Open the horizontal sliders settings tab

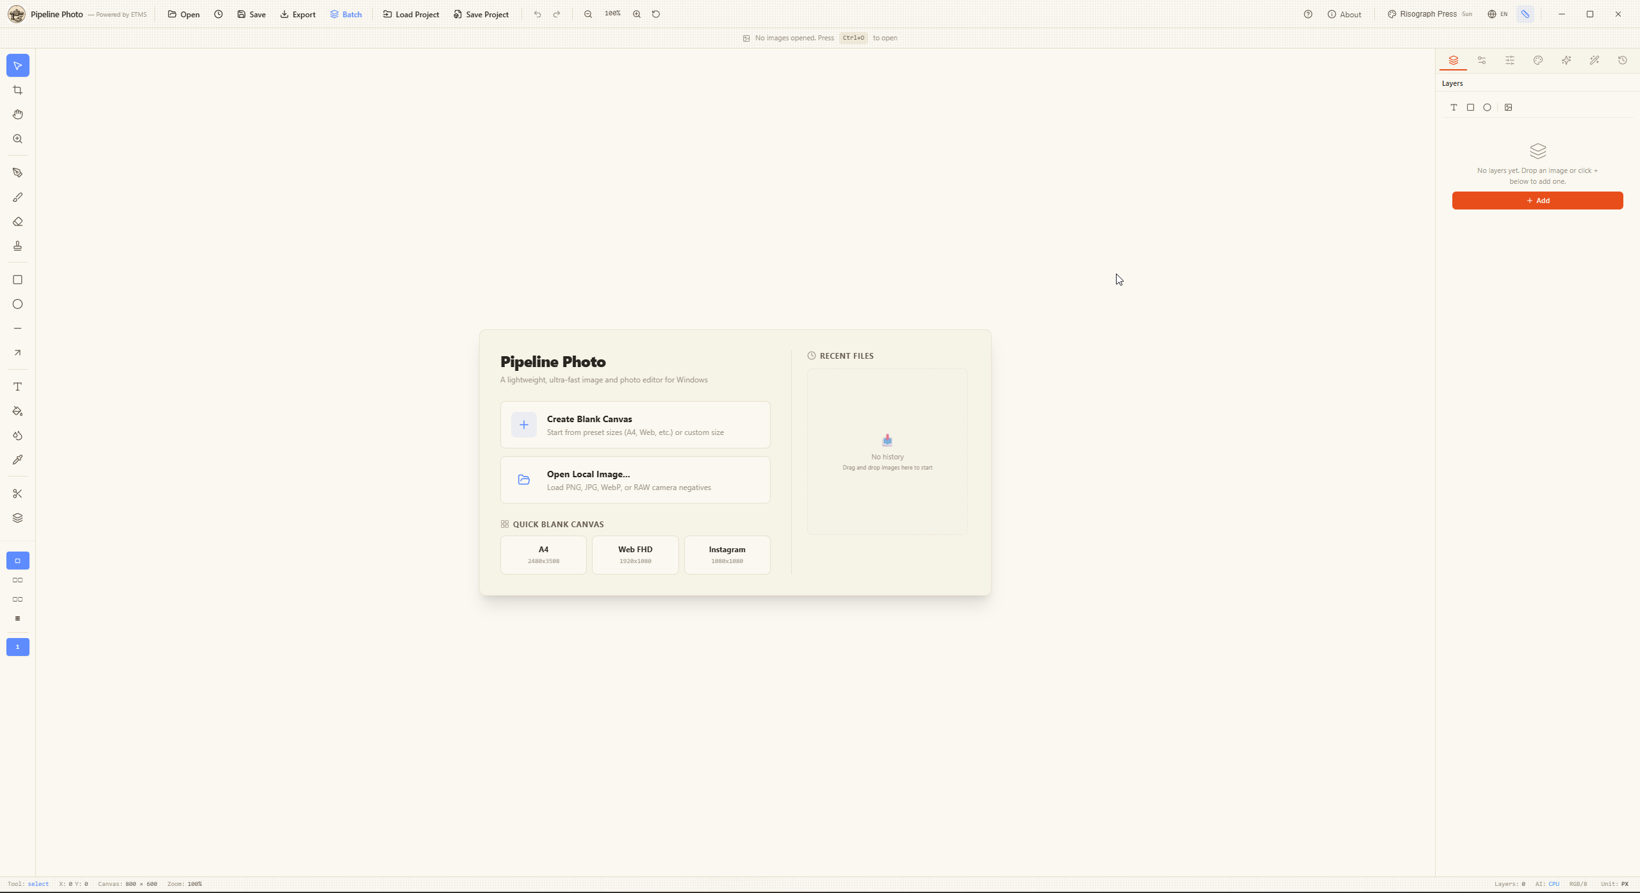tap(1510, 60)
